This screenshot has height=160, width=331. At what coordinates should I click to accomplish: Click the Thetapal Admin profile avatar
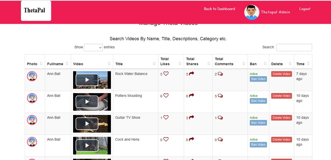252,12
